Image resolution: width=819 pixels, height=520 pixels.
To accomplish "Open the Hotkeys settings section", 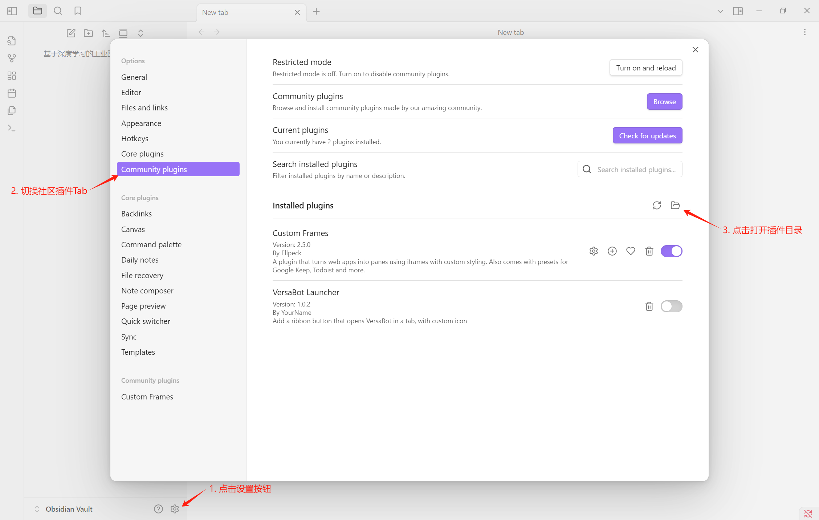I will pyautogui.click(x=135, y=138).
